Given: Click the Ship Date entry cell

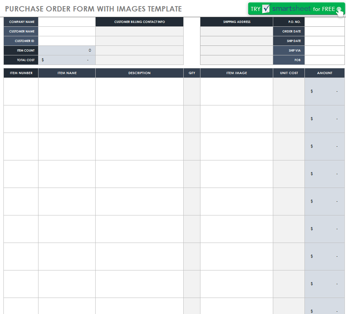Looking at the screenshot, I should (x=324, y=41).
